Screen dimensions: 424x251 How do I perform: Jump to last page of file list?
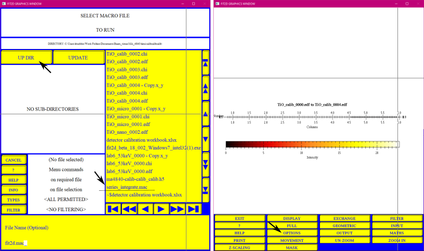[193, 209]
